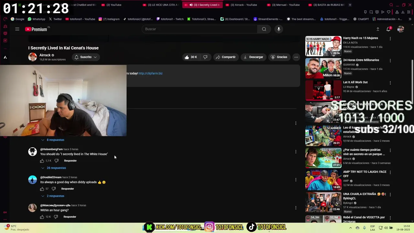414x233 pixels.
Task: Click the search magnifier button
Action: 264,29
